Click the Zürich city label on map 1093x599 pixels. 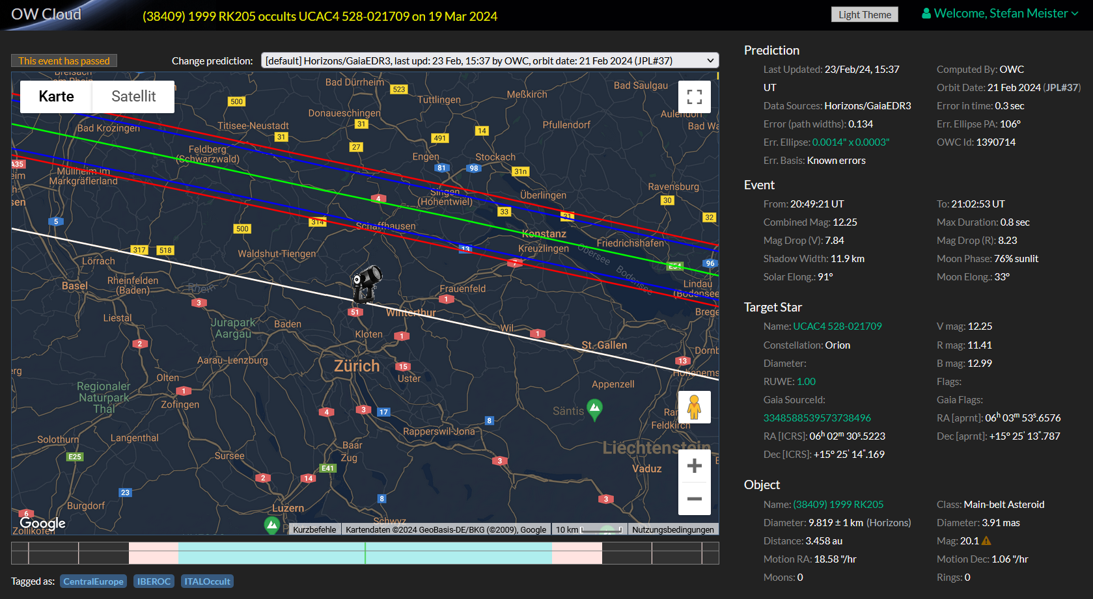point(357,366)
